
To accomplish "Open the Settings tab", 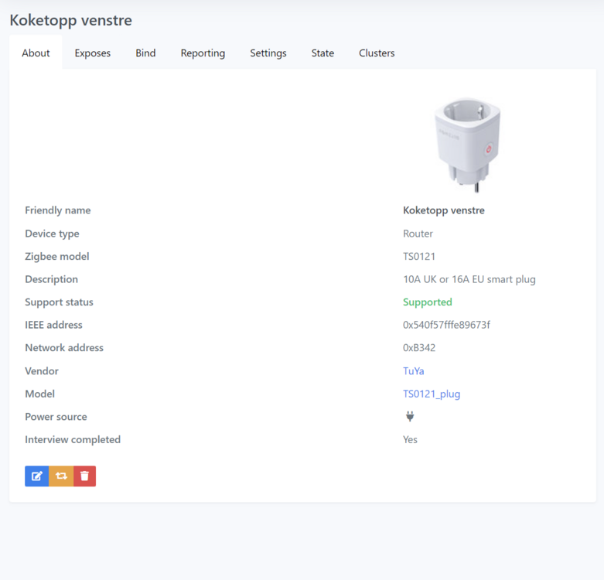I will click(268, 53).
